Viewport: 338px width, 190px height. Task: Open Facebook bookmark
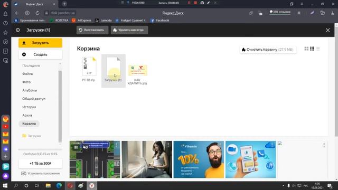159,21
